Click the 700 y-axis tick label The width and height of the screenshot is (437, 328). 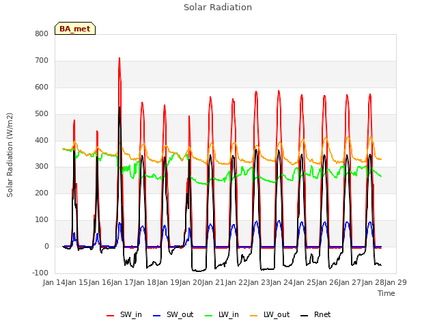42,61
